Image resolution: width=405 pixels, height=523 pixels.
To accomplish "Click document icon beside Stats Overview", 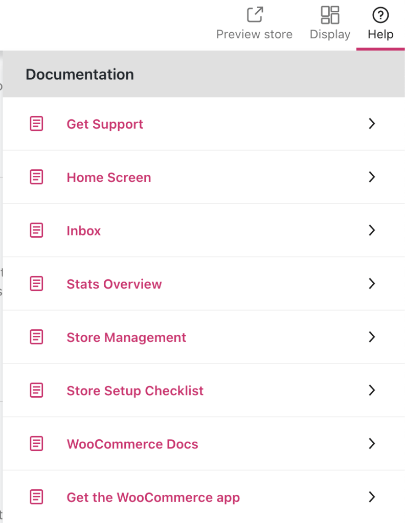I will [36, 284].
